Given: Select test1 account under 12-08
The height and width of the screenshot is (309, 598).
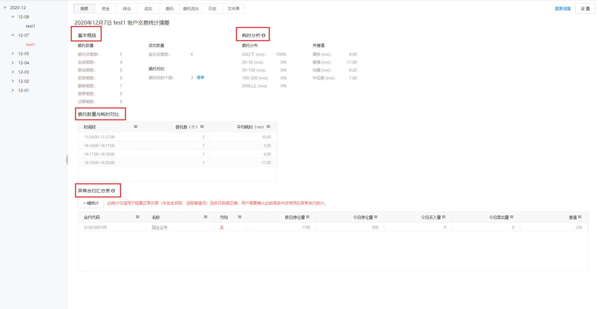Looking at the screenshot, I should (31, 26).
